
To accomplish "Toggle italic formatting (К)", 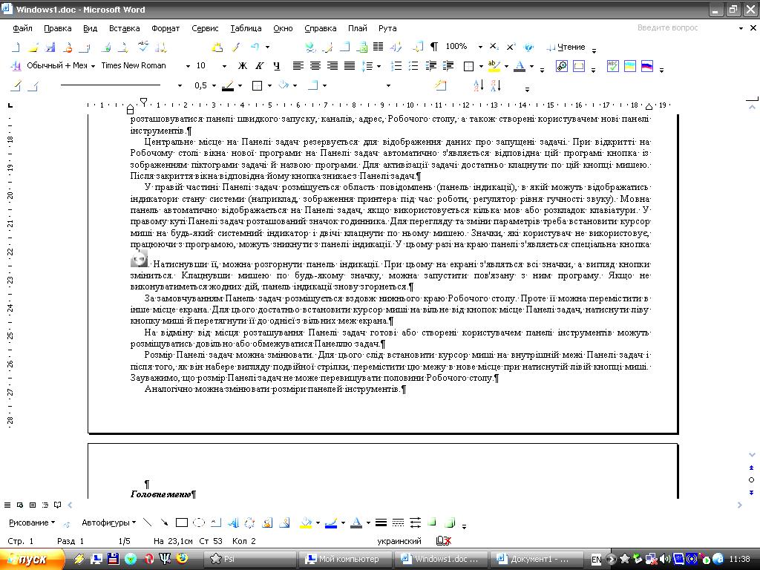I will point(260,66).
